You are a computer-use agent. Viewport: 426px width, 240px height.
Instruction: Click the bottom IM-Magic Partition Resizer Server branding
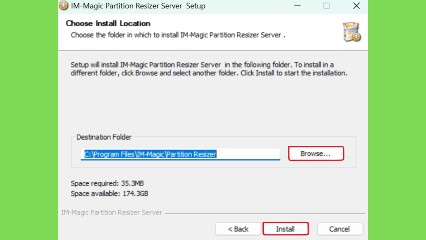pos(111,212)
